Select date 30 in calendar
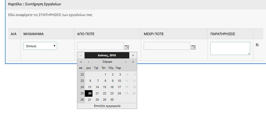The image size is (266, 114). (x=112, y=100)
